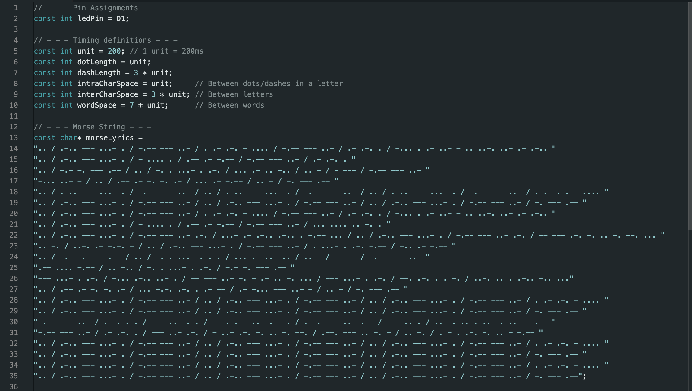Place cursor in the interCharSpace variable

tap(108, 94)
